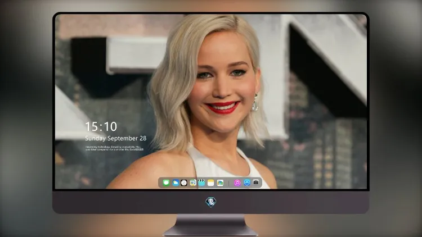The image size is (422, 237).
Task: Click the Sunday September 28 date
Action: 116,138
